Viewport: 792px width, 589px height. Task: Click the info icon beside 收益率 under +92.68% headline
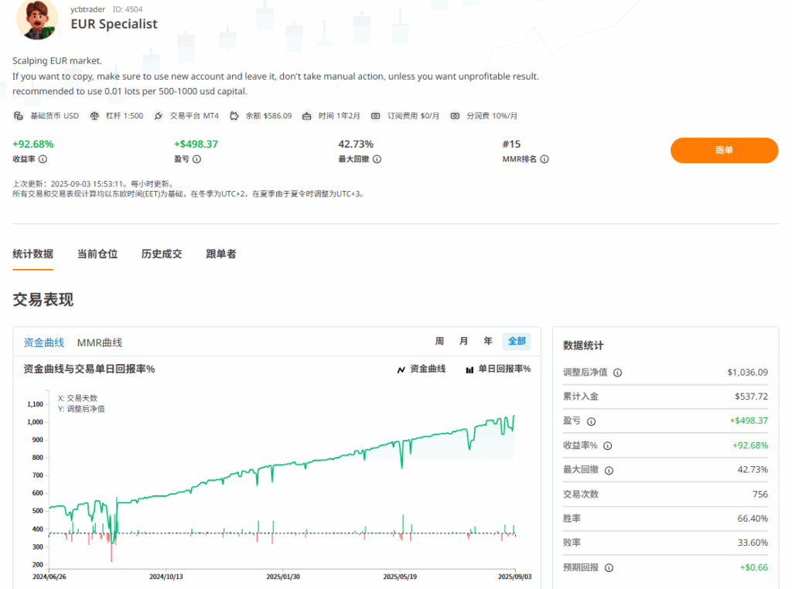click(x=43, y=159)
